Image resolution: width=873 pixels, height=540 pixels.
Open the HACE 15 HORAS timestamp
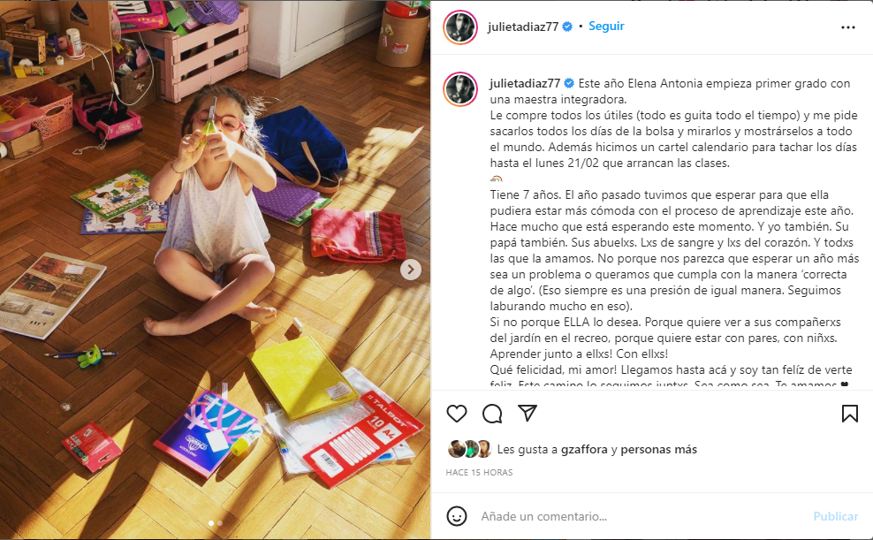pyautogui.click(x=480, y=473)
